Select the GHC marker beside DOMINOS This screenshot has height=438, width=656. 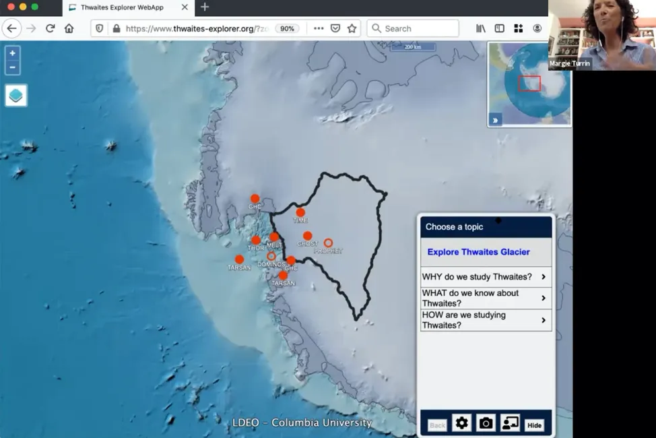pyautogui.click(x=291, y=261)
